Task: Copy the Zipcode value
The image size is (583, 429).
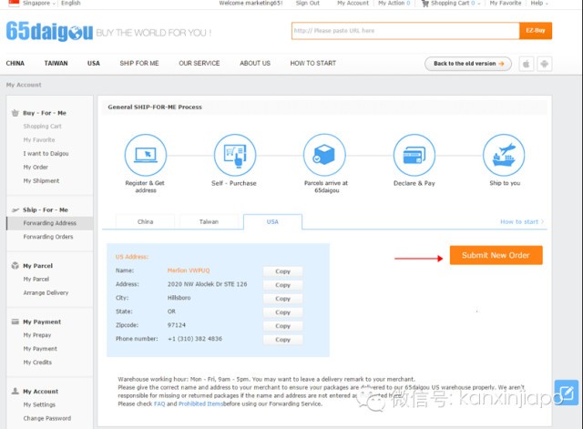Action: pyautogui.click(x=282, y=326)
